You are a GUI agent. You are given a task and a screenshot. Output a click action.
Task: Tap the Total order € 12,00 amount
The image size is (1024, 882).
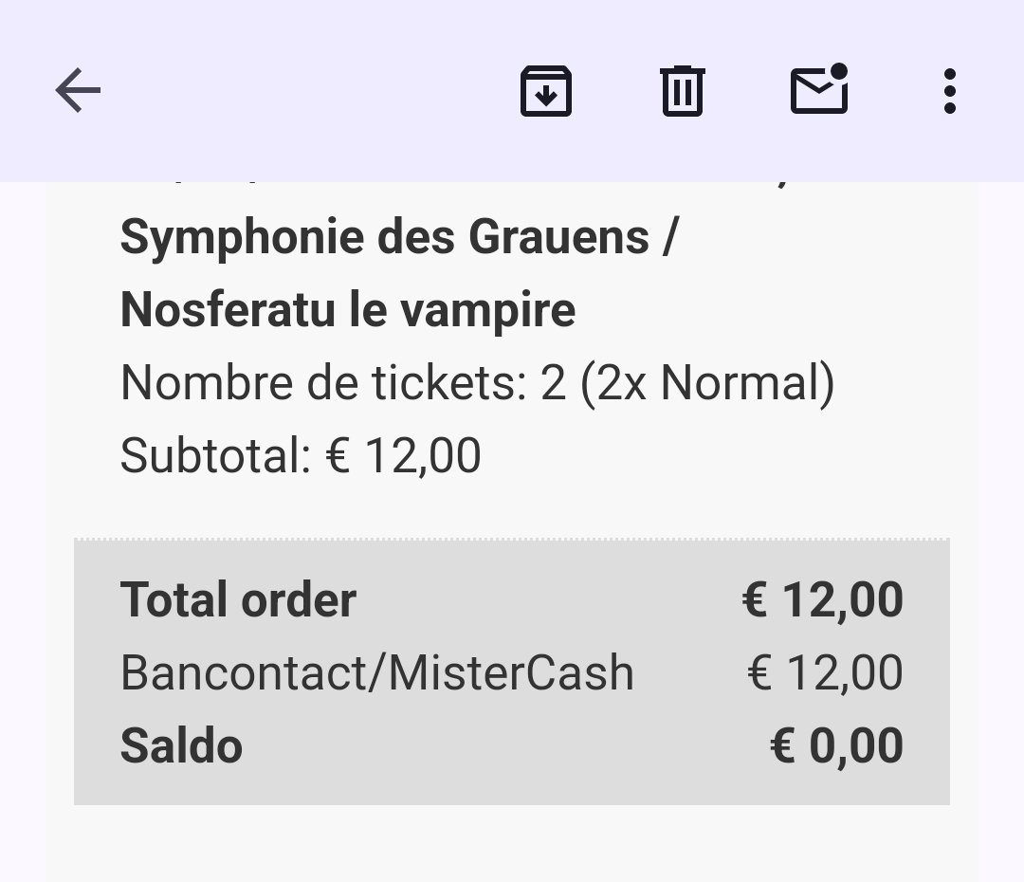823,599
